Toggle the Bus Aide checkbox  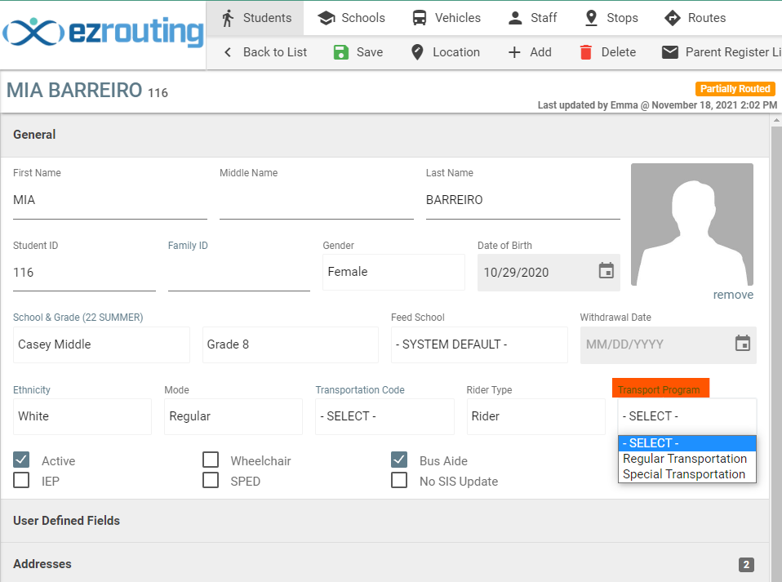tap(399, 460)
